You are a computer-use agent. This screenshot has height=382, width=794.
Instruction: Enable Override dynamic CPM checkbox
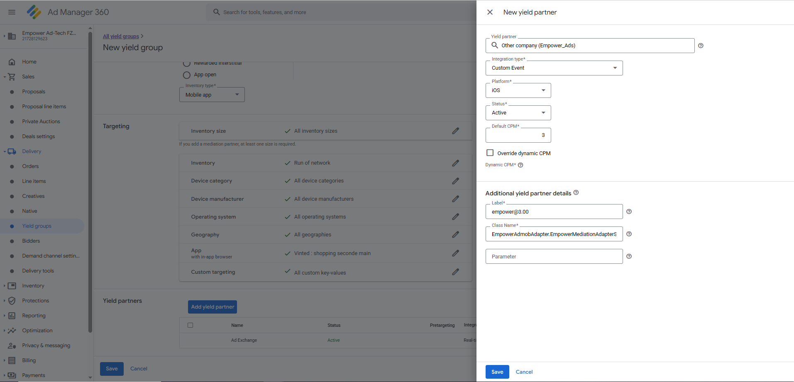coord(490,153)
